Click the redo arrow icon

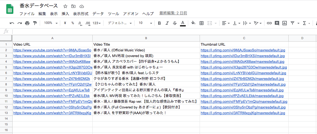[x=20, y=23]
